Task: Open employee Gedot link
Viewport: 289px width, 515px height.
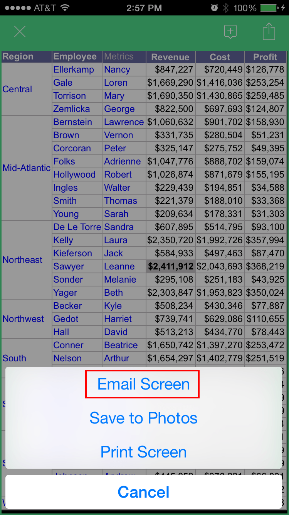Action: 66,319
